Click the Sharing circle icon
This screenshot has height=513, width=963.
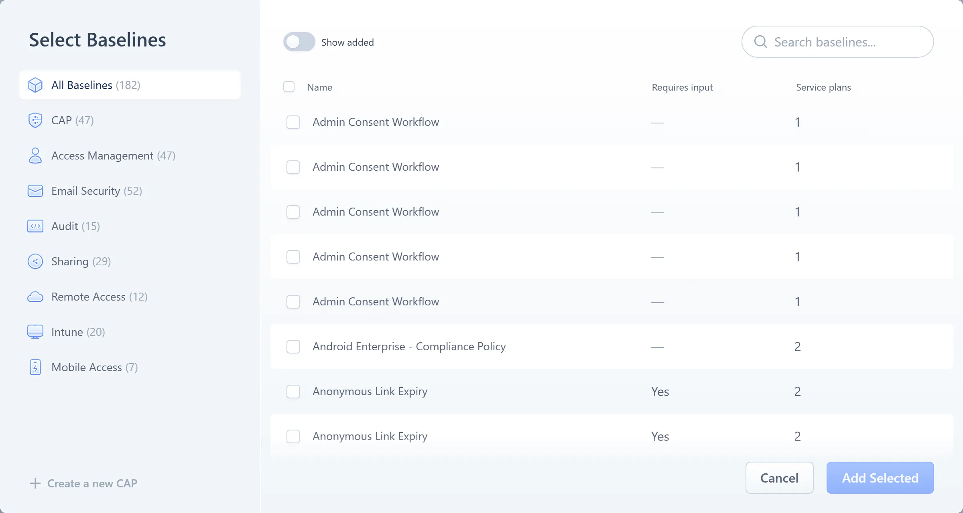pos(35,261)
